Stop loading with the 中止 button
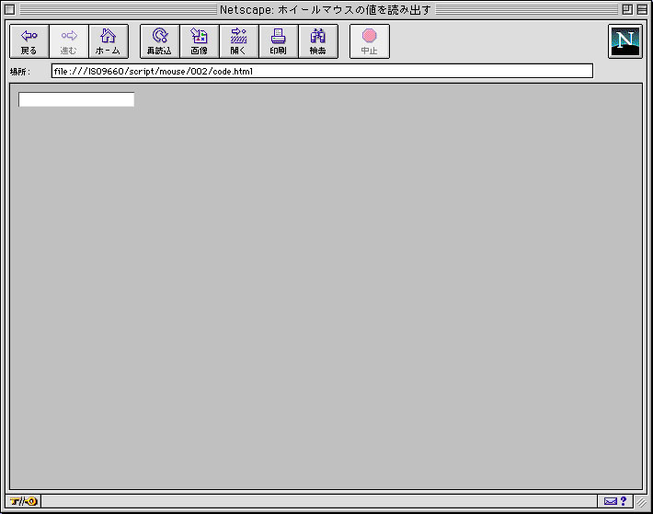 370,41
